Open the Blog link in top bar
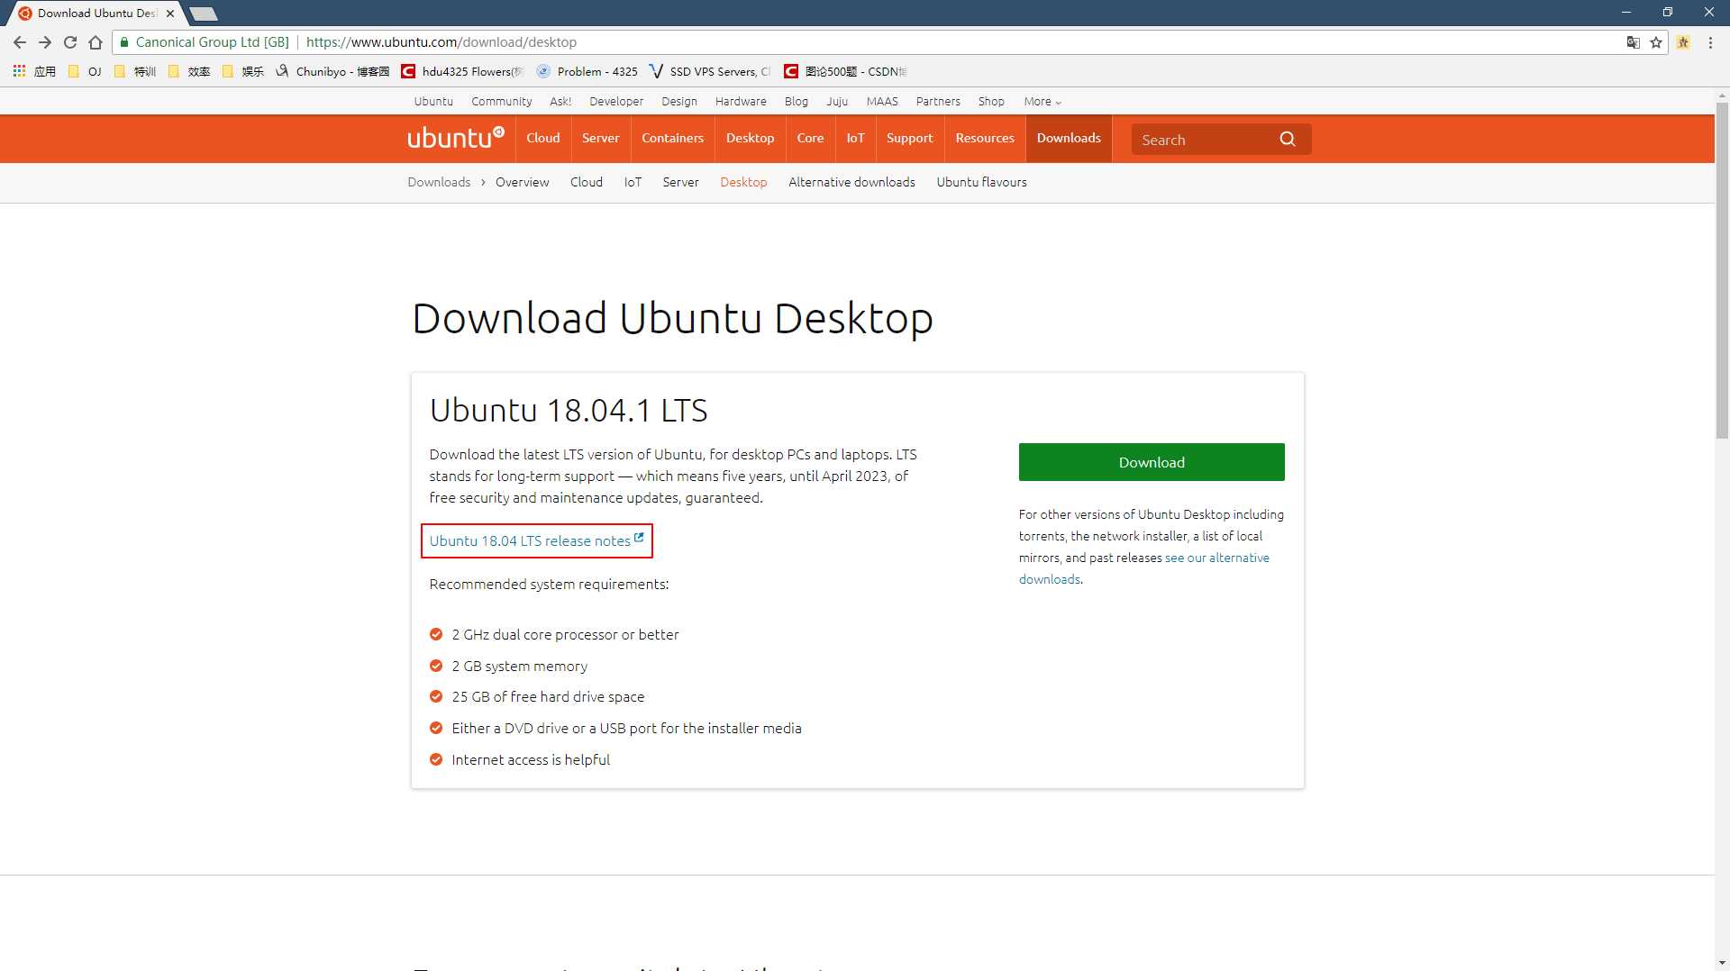 click(x=797, y=102)
